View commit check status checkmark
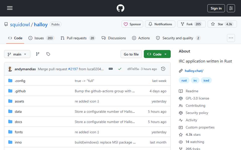This screenshot has height=150, width=241. click(120, 69)
